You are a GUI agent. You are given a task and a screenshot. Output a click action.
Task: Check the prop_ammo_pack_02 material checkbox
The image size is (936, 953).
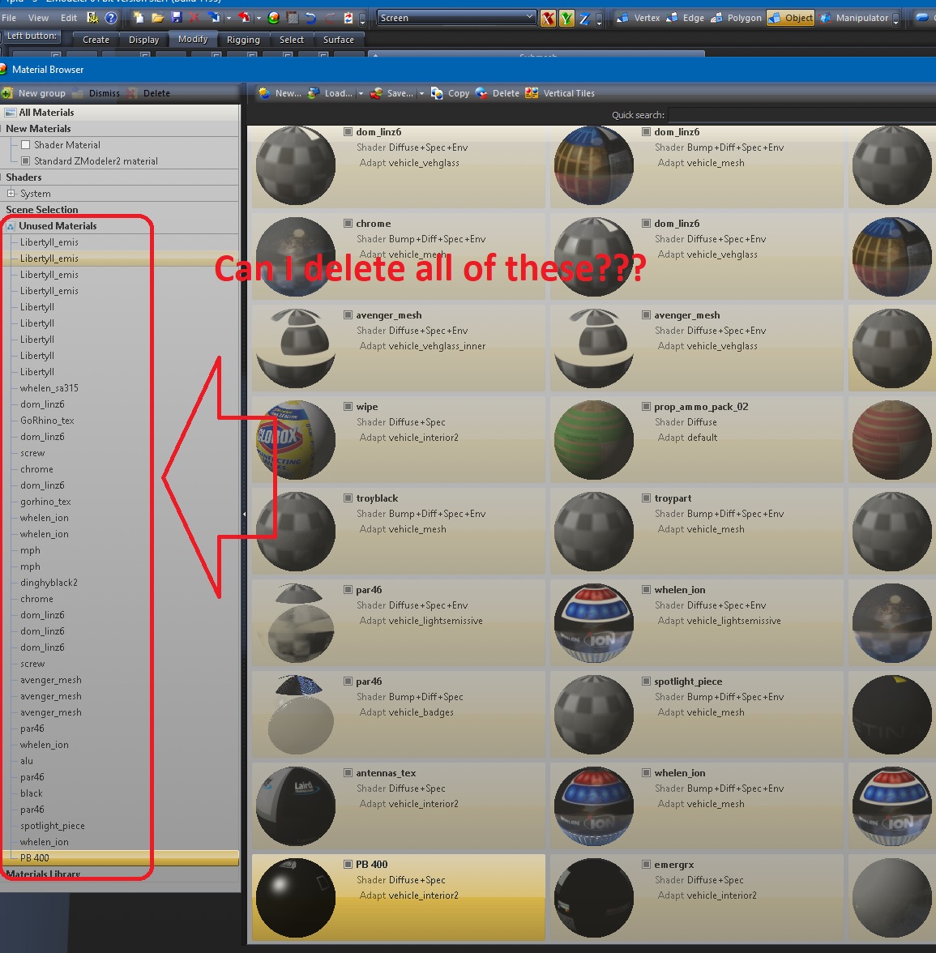pos(646,407)
